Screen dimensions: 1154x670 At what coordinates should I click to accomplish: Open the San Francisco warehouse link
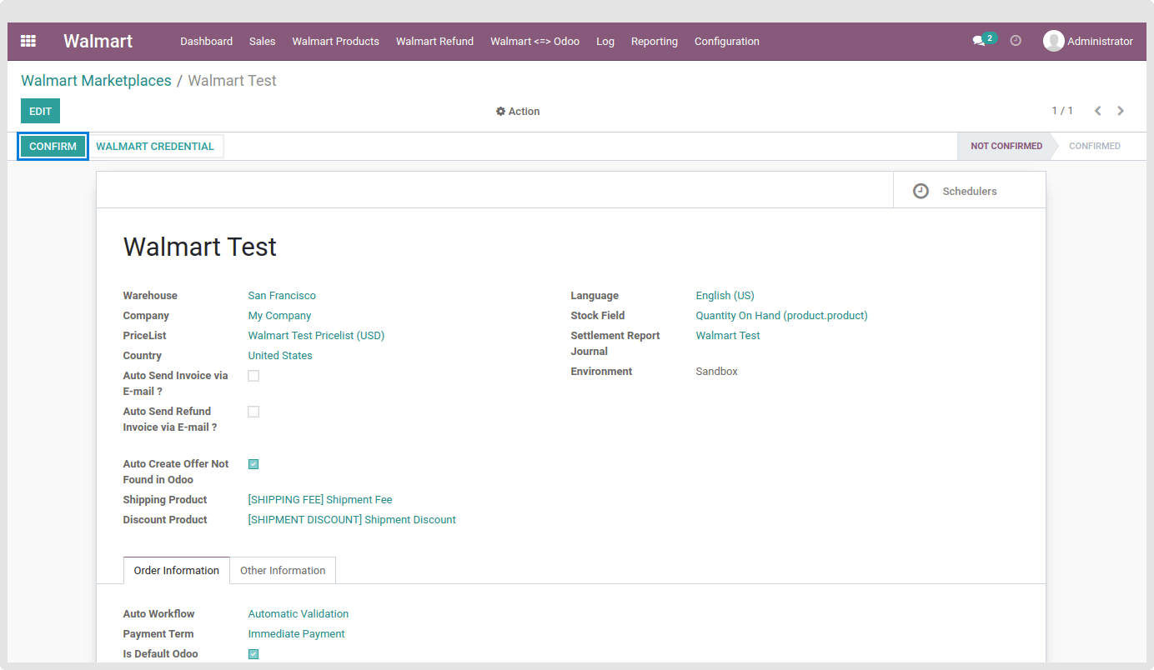point(282,296)
